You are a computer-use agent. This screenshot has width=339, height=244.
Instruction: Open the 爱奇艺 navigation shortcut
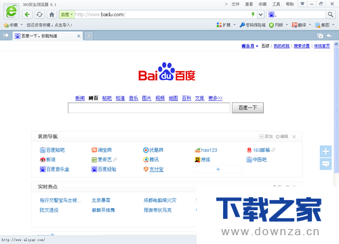102,160
